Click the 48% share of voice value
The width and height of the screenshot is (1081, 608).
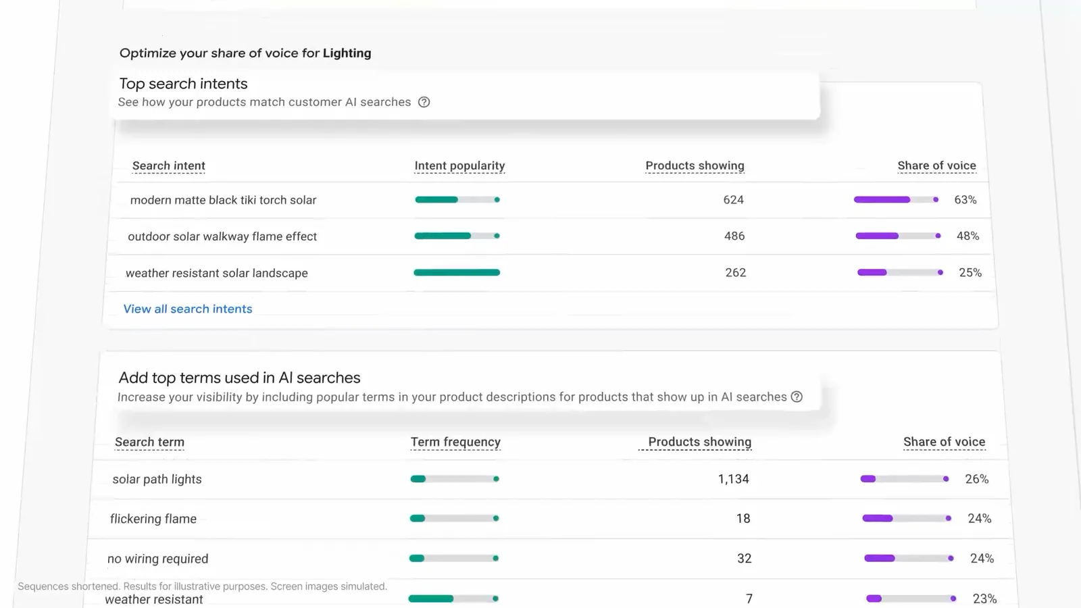[968, 236]
